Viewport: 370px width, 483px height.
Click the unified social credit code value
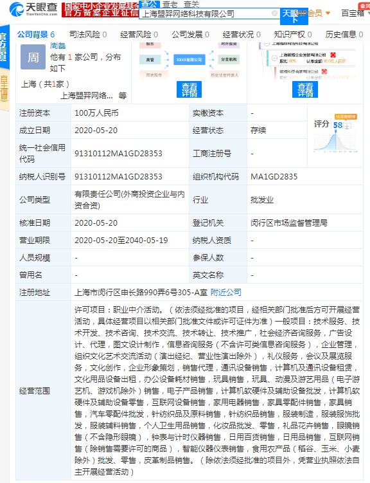(118, 154)
